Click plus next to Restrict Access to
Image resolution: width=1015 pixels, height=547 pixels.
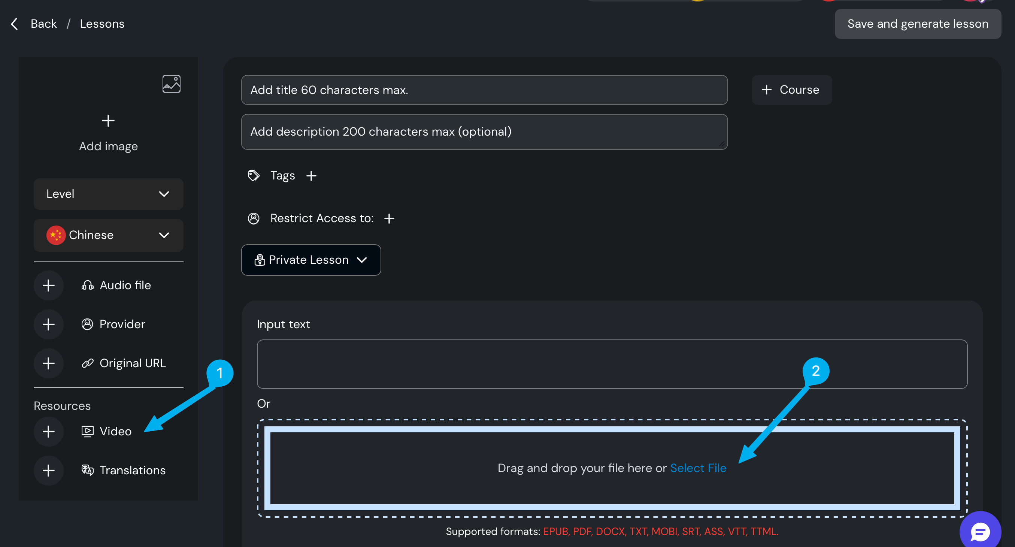[389, 218]
